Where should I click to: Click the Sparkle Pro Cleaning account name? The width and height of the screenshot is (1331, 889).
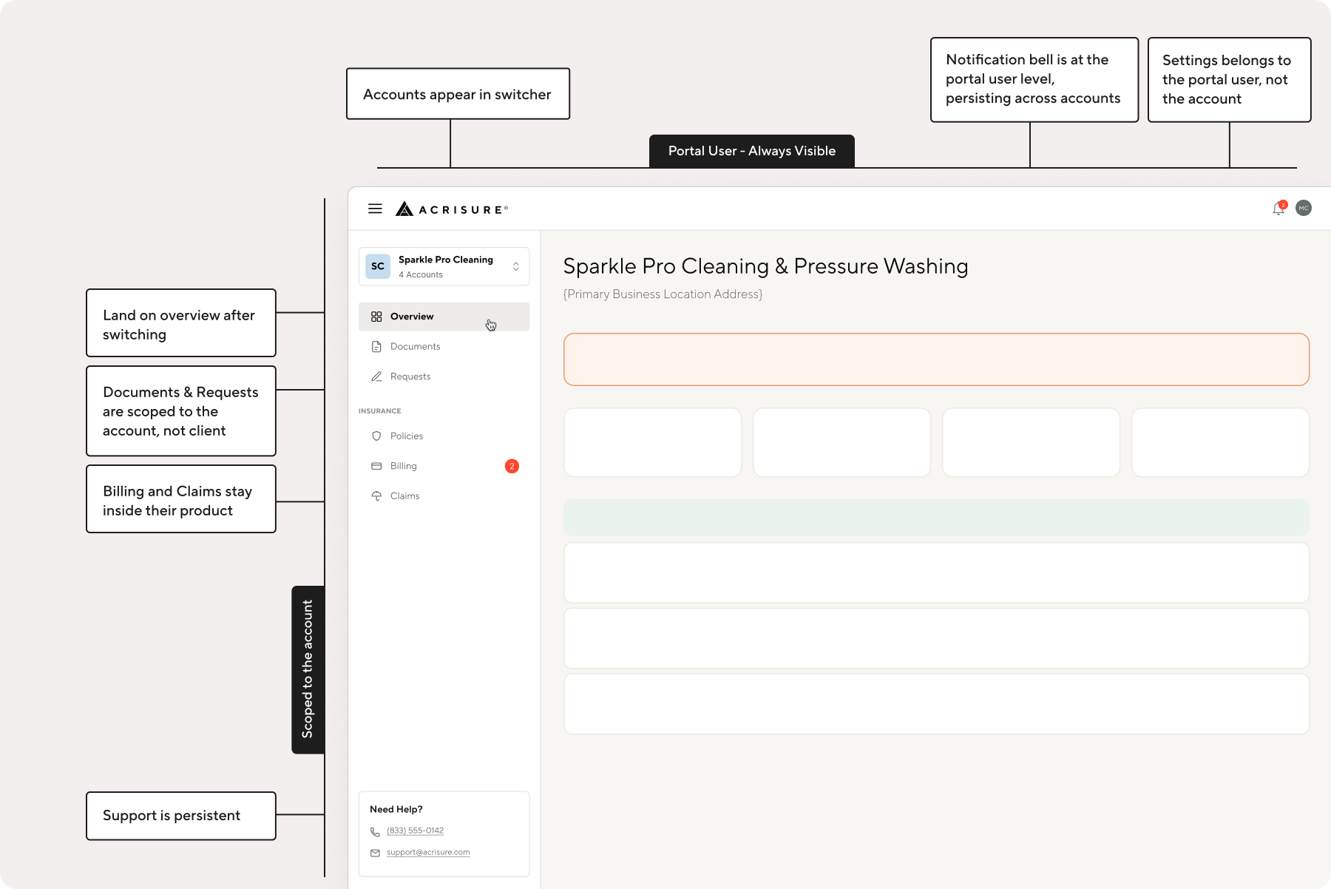(x=446, y=260)
